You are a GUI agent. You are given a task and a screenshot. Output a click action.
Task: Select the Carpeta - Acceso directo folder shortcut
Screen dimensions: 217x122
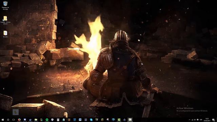click(5, 20)
